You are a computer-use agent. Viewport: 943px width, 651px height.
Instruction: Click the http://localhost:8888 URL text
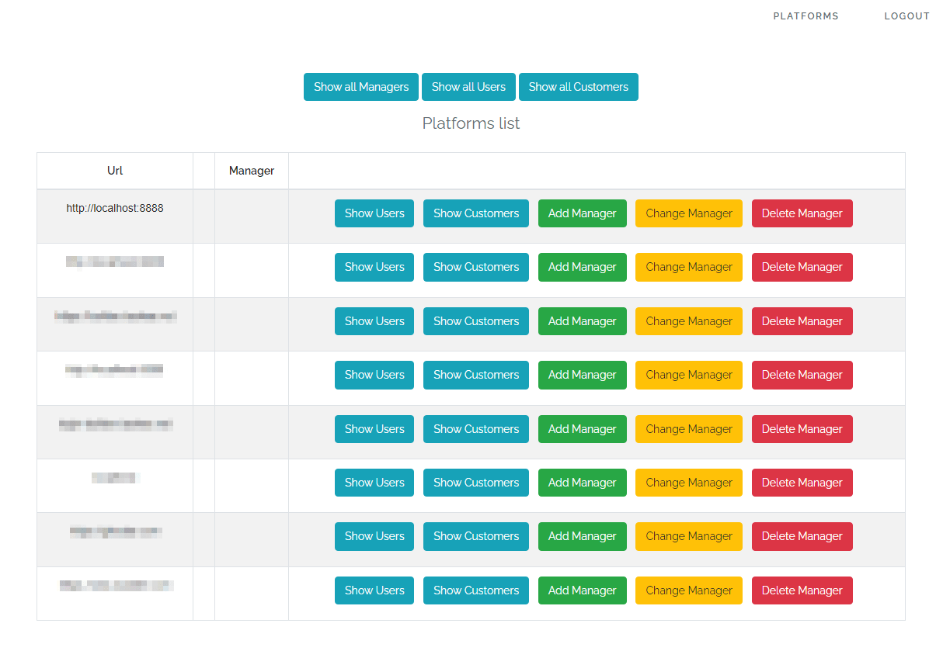pyautogui.click(x=115, y=208)
